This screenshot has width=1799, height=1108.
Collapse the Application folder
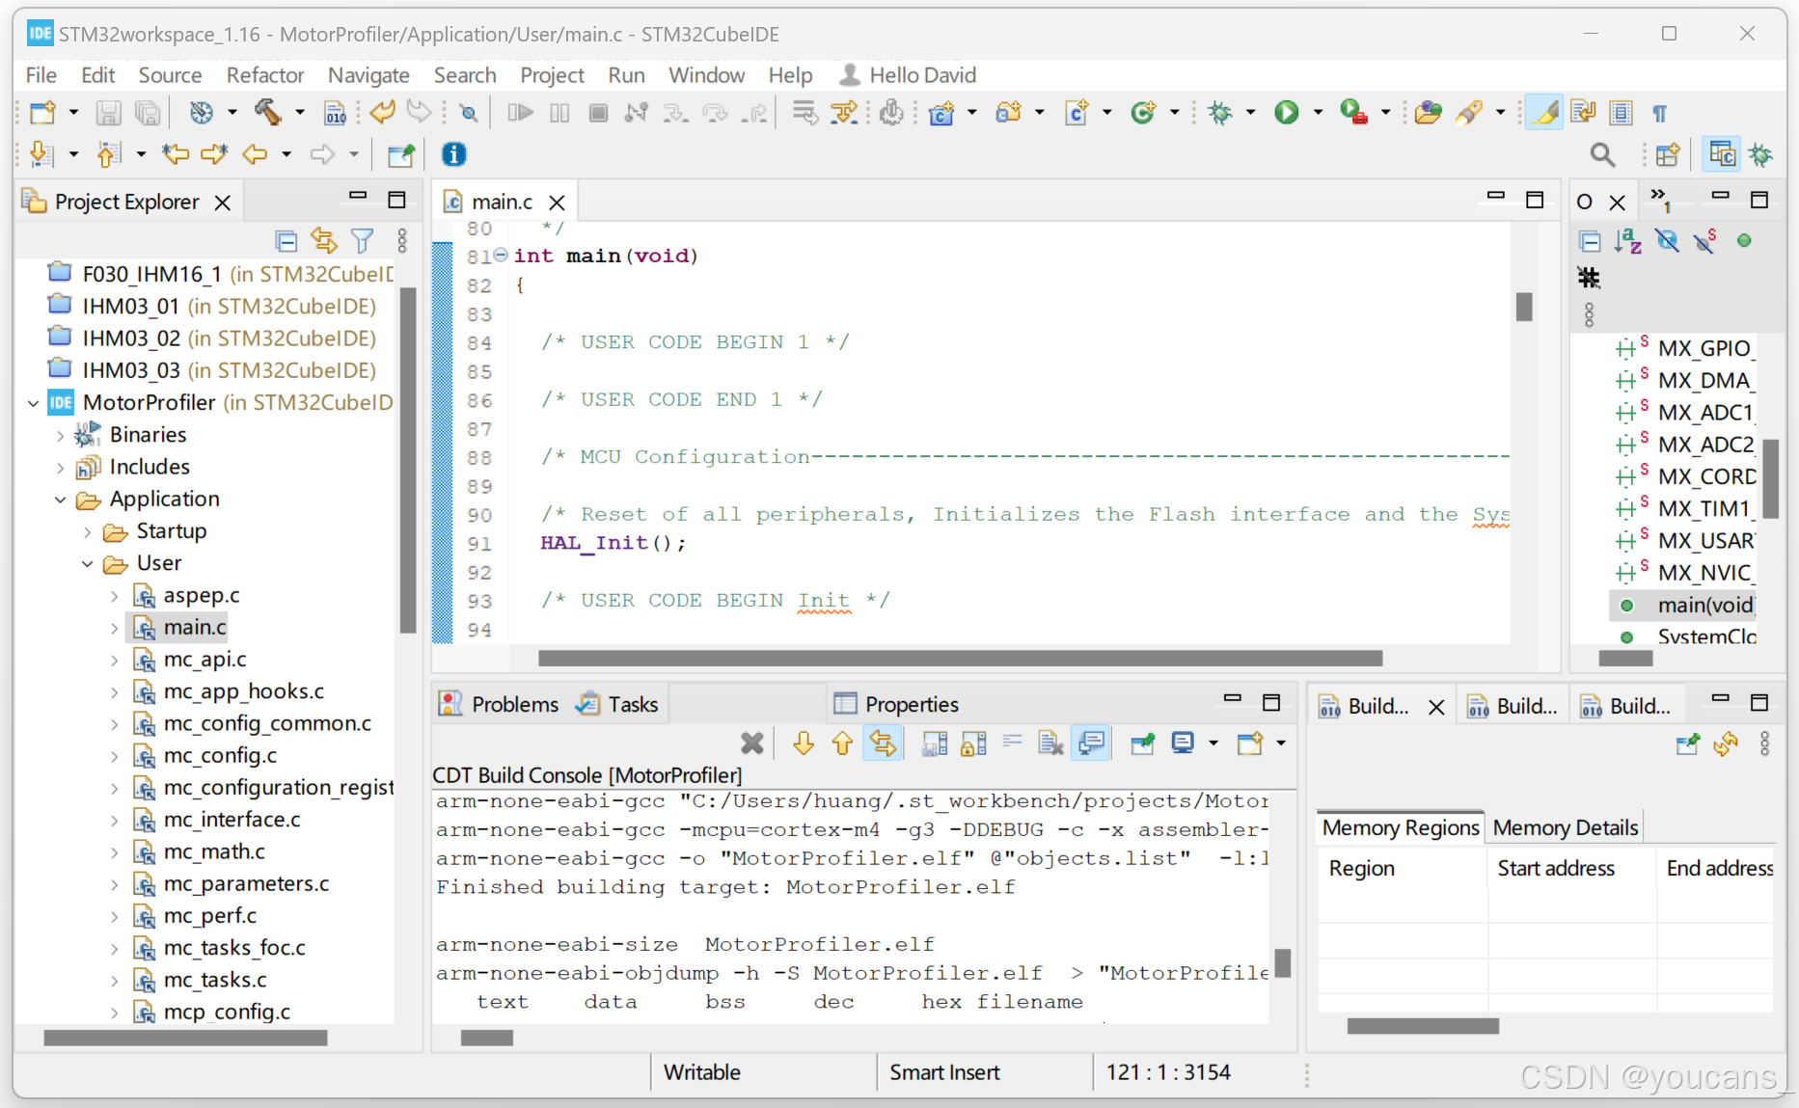tap(61, 500)
